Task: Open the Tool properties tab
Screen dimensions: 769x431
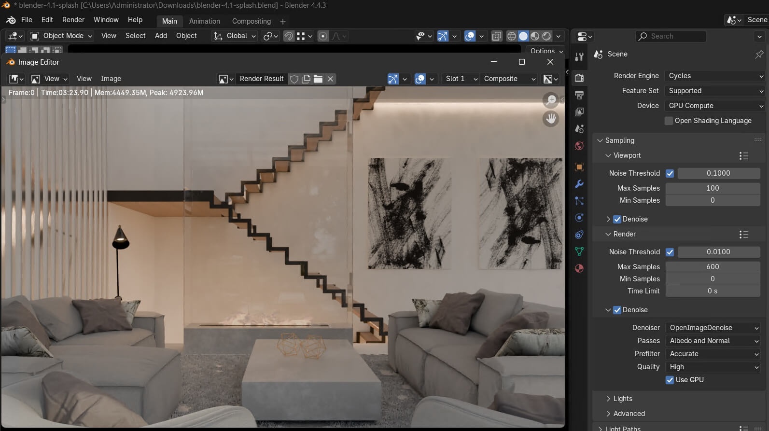Action: 579,57
